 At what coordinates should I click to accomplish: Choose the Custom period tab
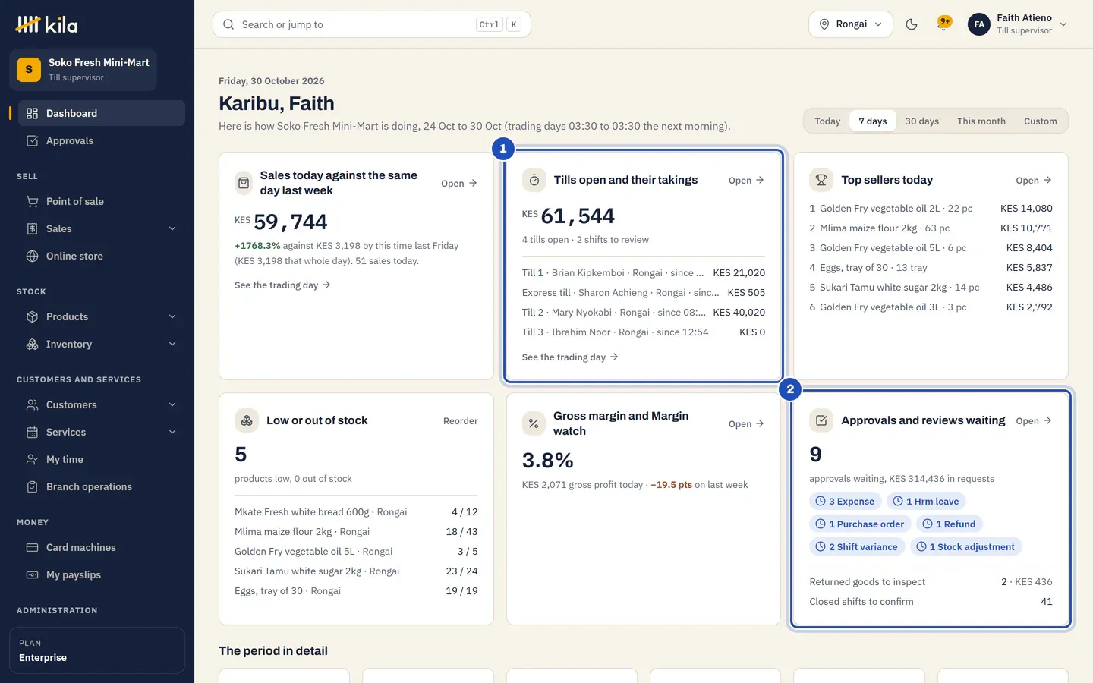tap(1040, 121)
